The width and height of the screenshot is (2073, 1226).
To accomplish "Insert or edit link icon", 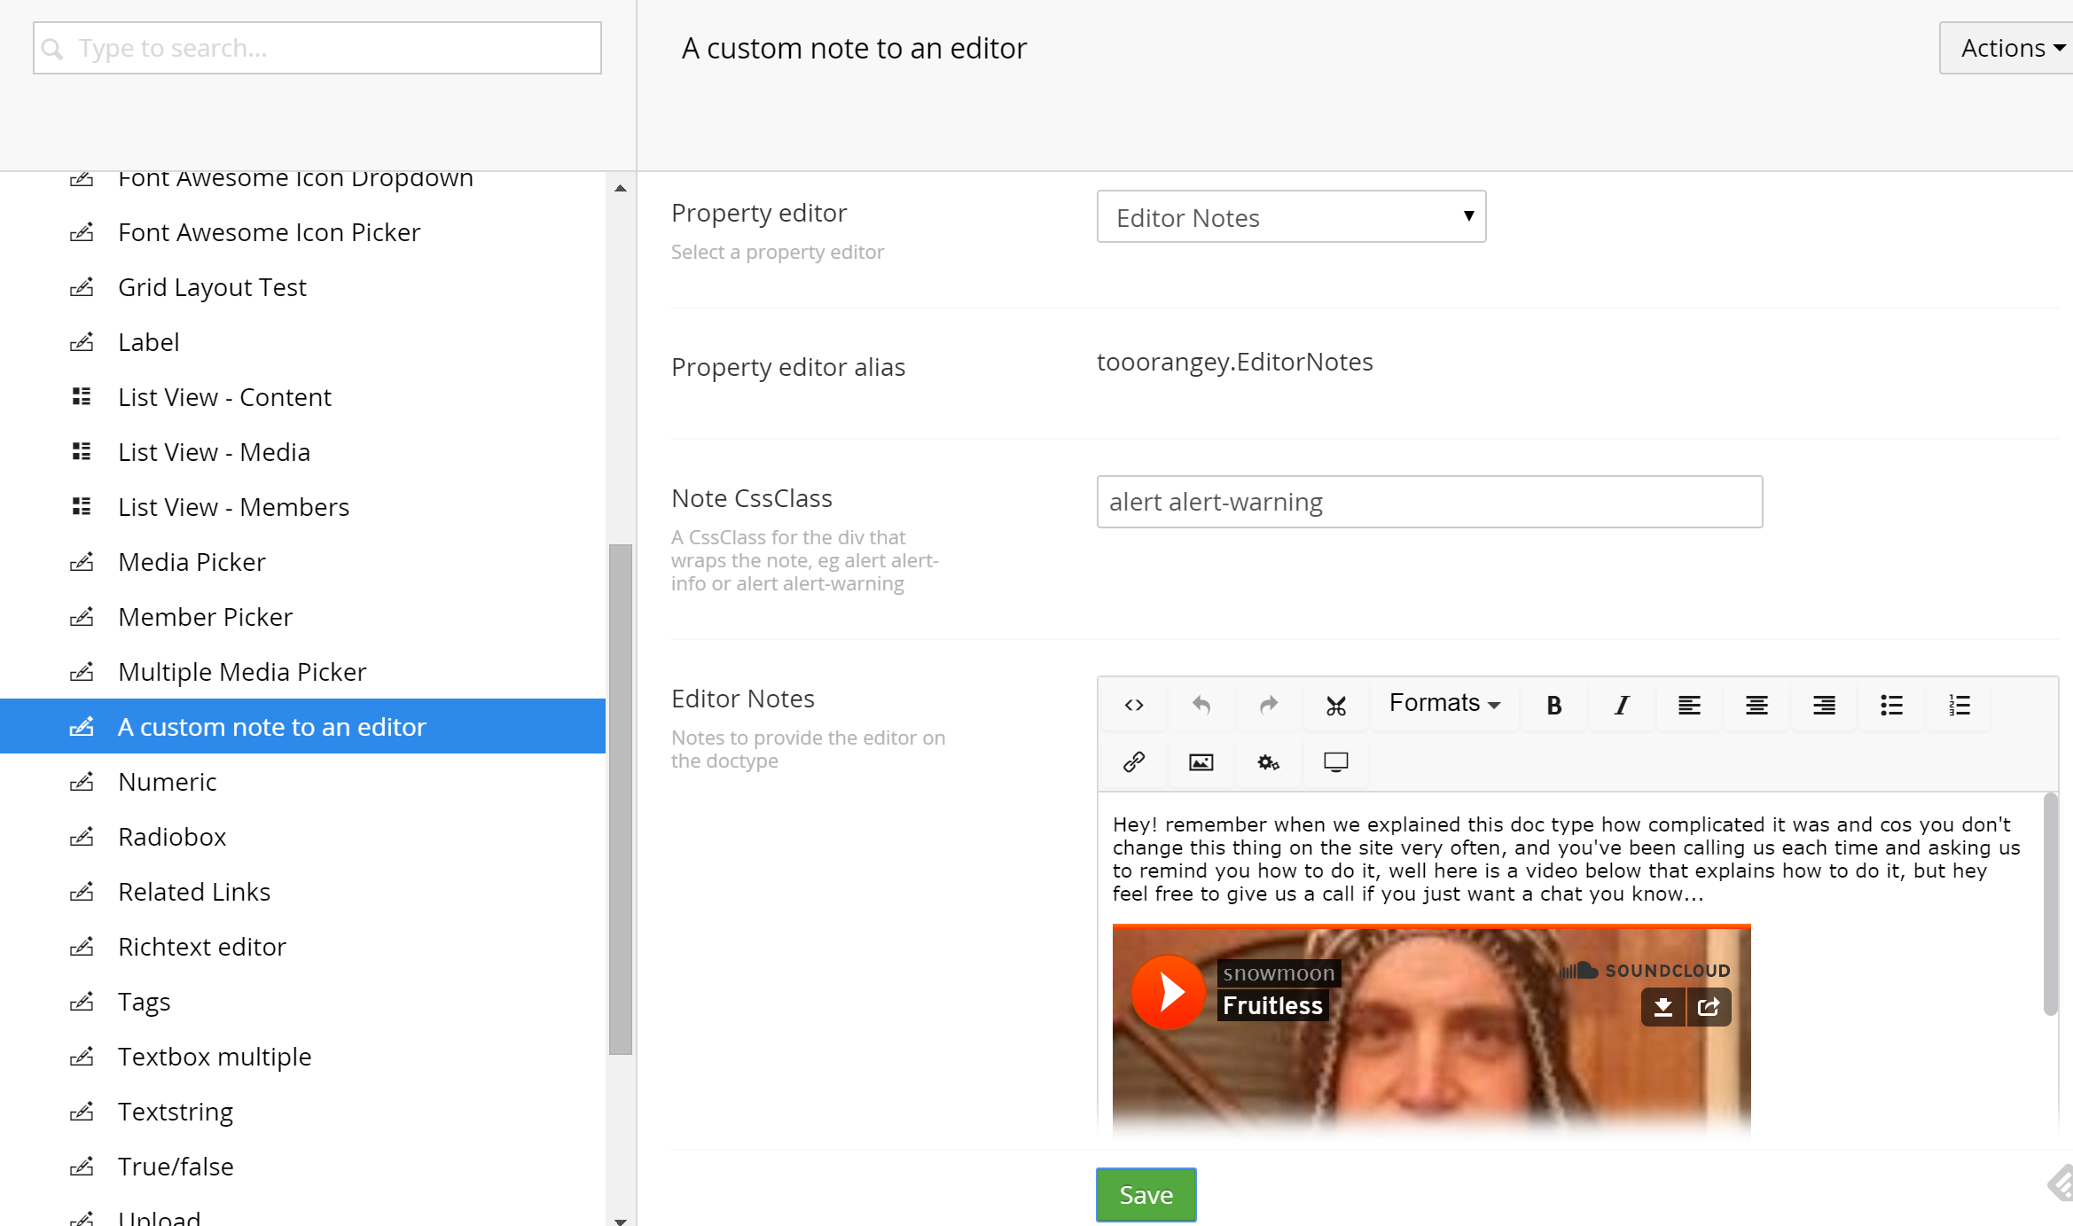I will [x=1134, y=761].
